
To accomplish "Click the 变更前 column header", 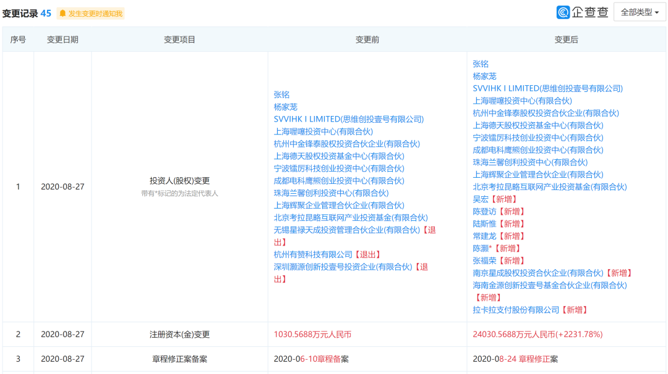I will click(367, 39).
